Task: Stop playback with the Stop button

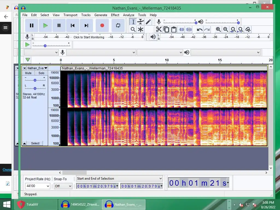Action: click(x=59, y=25)
